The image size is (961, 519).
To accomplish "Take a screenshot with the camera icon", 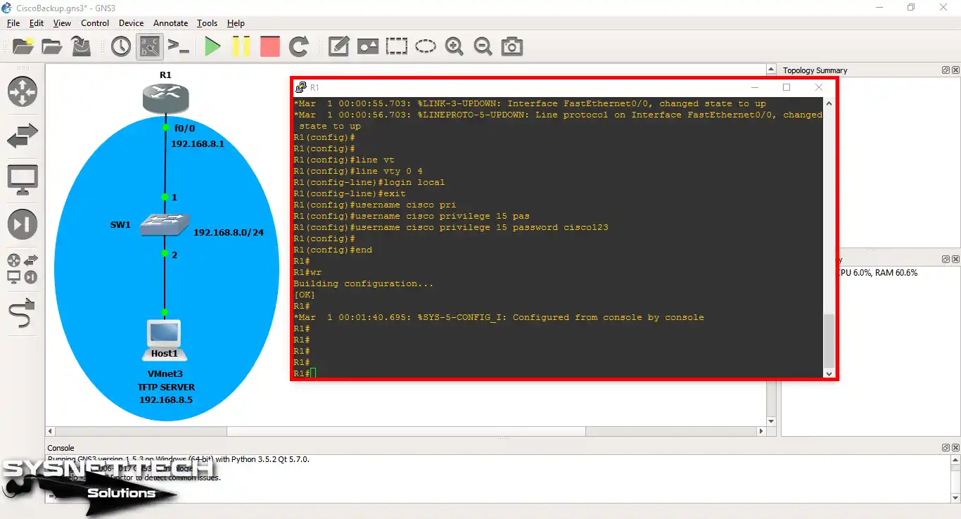I will [x=511, y=47].
